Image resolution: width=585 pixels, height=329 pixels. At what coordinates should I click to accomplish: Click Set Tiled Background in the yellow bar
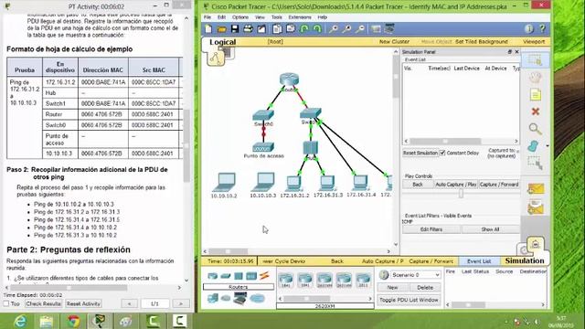click(x=482, y=42)
